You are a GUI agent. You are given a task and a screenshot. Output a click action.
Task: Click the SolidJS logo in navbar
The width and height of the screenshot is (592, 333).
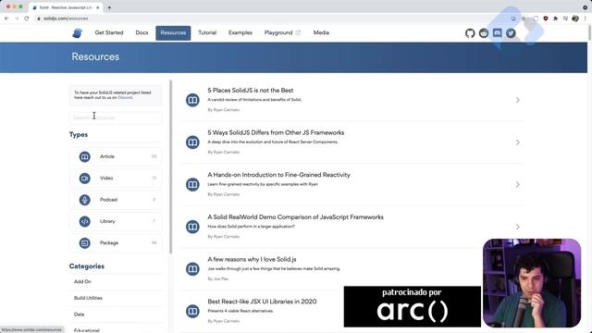click(78, 33)
